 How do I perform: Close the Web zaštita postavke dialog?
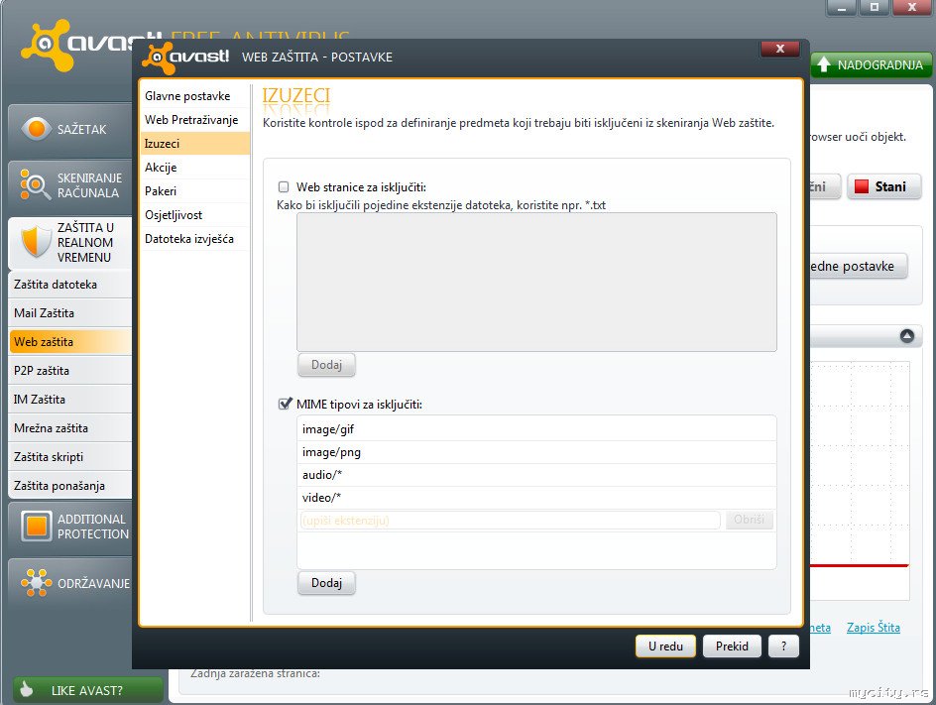click(779, 49)
